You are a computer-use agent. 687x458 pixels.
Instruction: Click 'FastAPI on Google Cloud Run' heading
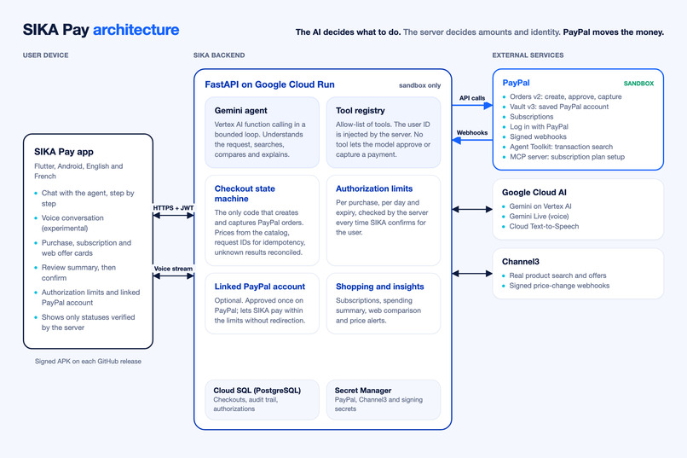(x=269, y=84)
